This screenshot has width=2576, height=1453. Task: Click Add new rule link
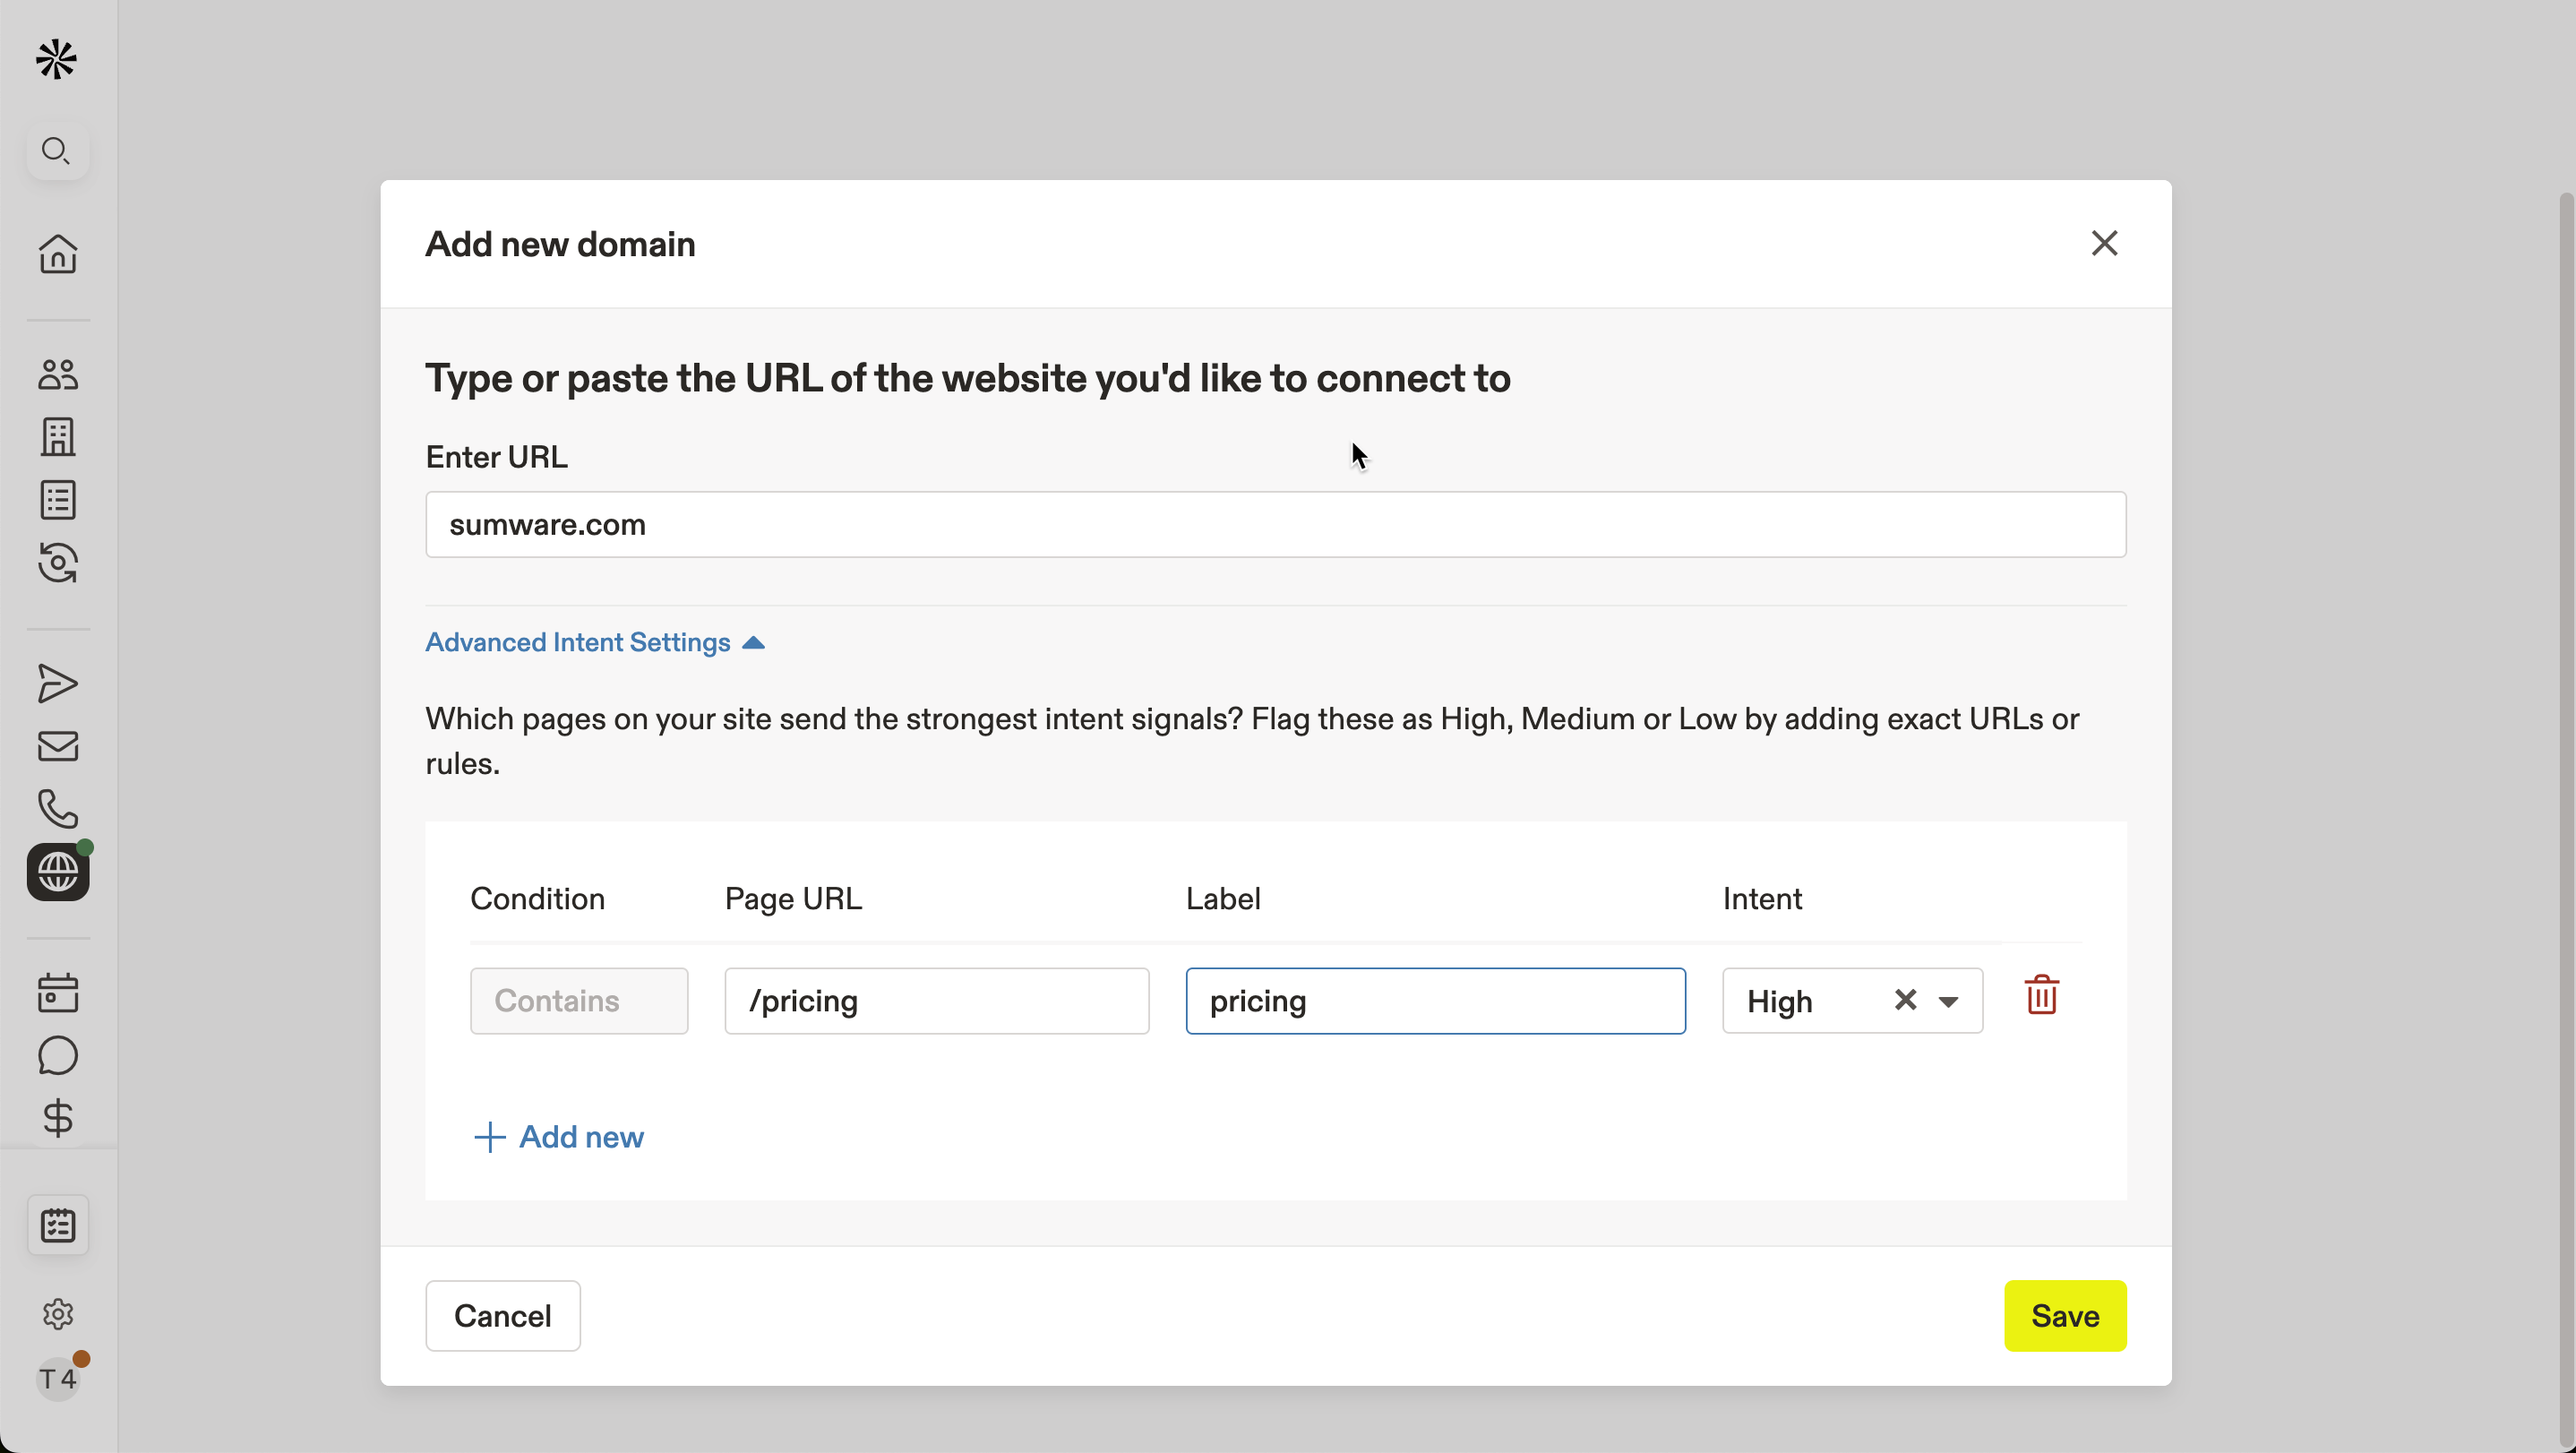coord(559,1137)
